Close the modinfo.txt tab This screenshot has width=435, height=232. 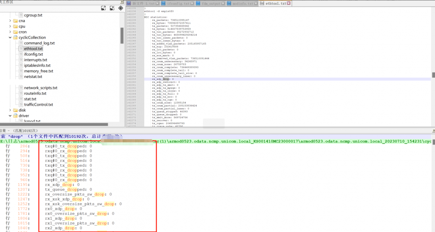[x=257, y=3]
